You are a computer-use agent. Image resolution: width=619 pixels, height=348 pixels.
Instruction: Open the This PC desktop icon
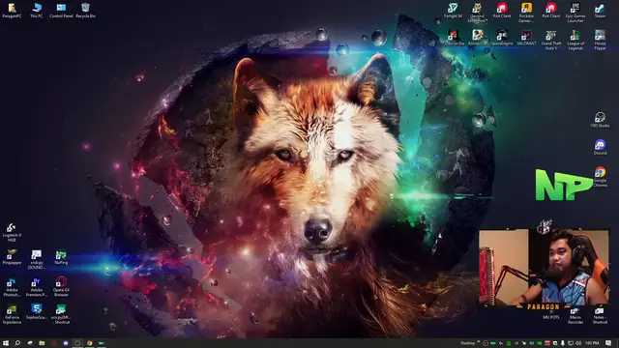coord(37,11)
